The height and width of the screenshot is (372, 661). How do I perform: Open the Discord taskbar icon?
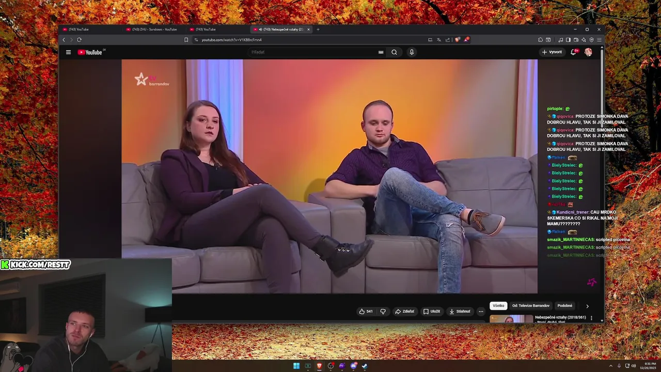click(x=354, y=366)
